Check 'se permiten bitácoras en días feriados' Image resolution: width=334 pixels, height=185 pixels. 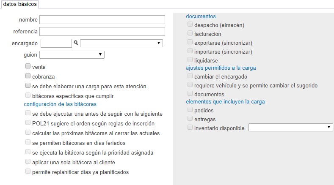coord(28,142)
